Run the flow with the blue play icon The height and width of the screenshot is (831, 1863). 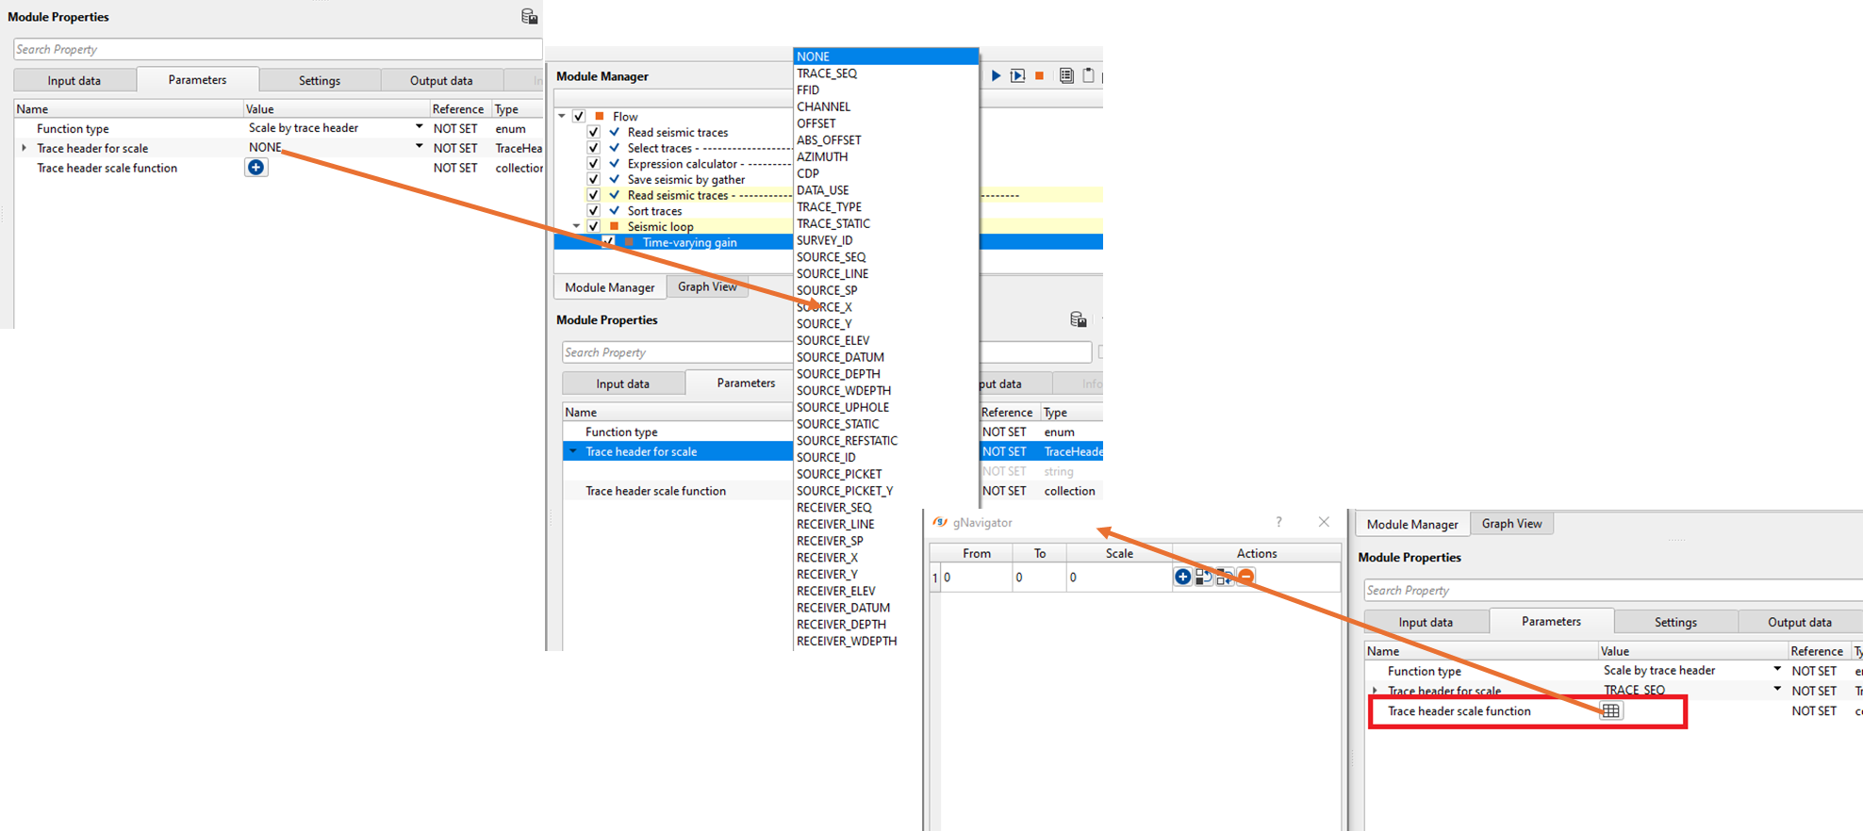[x=996, y=75]
